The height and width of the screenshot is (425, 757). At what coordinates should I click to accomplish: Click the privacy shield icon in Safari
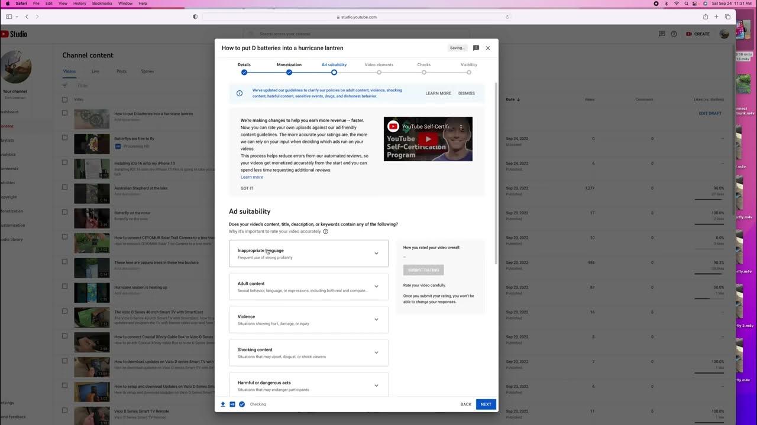pos(196,17)
